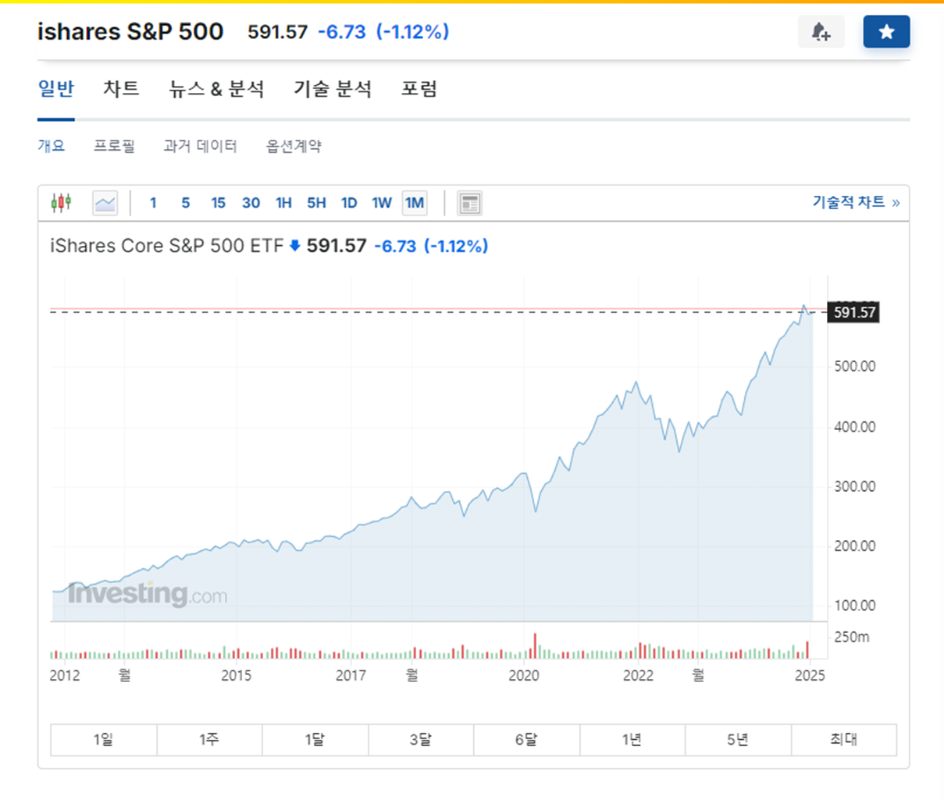Click the 300.00 price axis label

coord(855,486)
